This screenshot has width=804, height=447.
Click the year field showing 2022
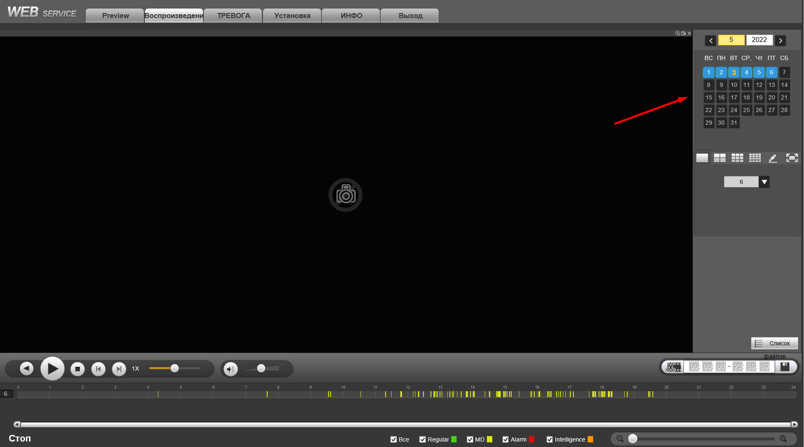click(x=759, y=40)
